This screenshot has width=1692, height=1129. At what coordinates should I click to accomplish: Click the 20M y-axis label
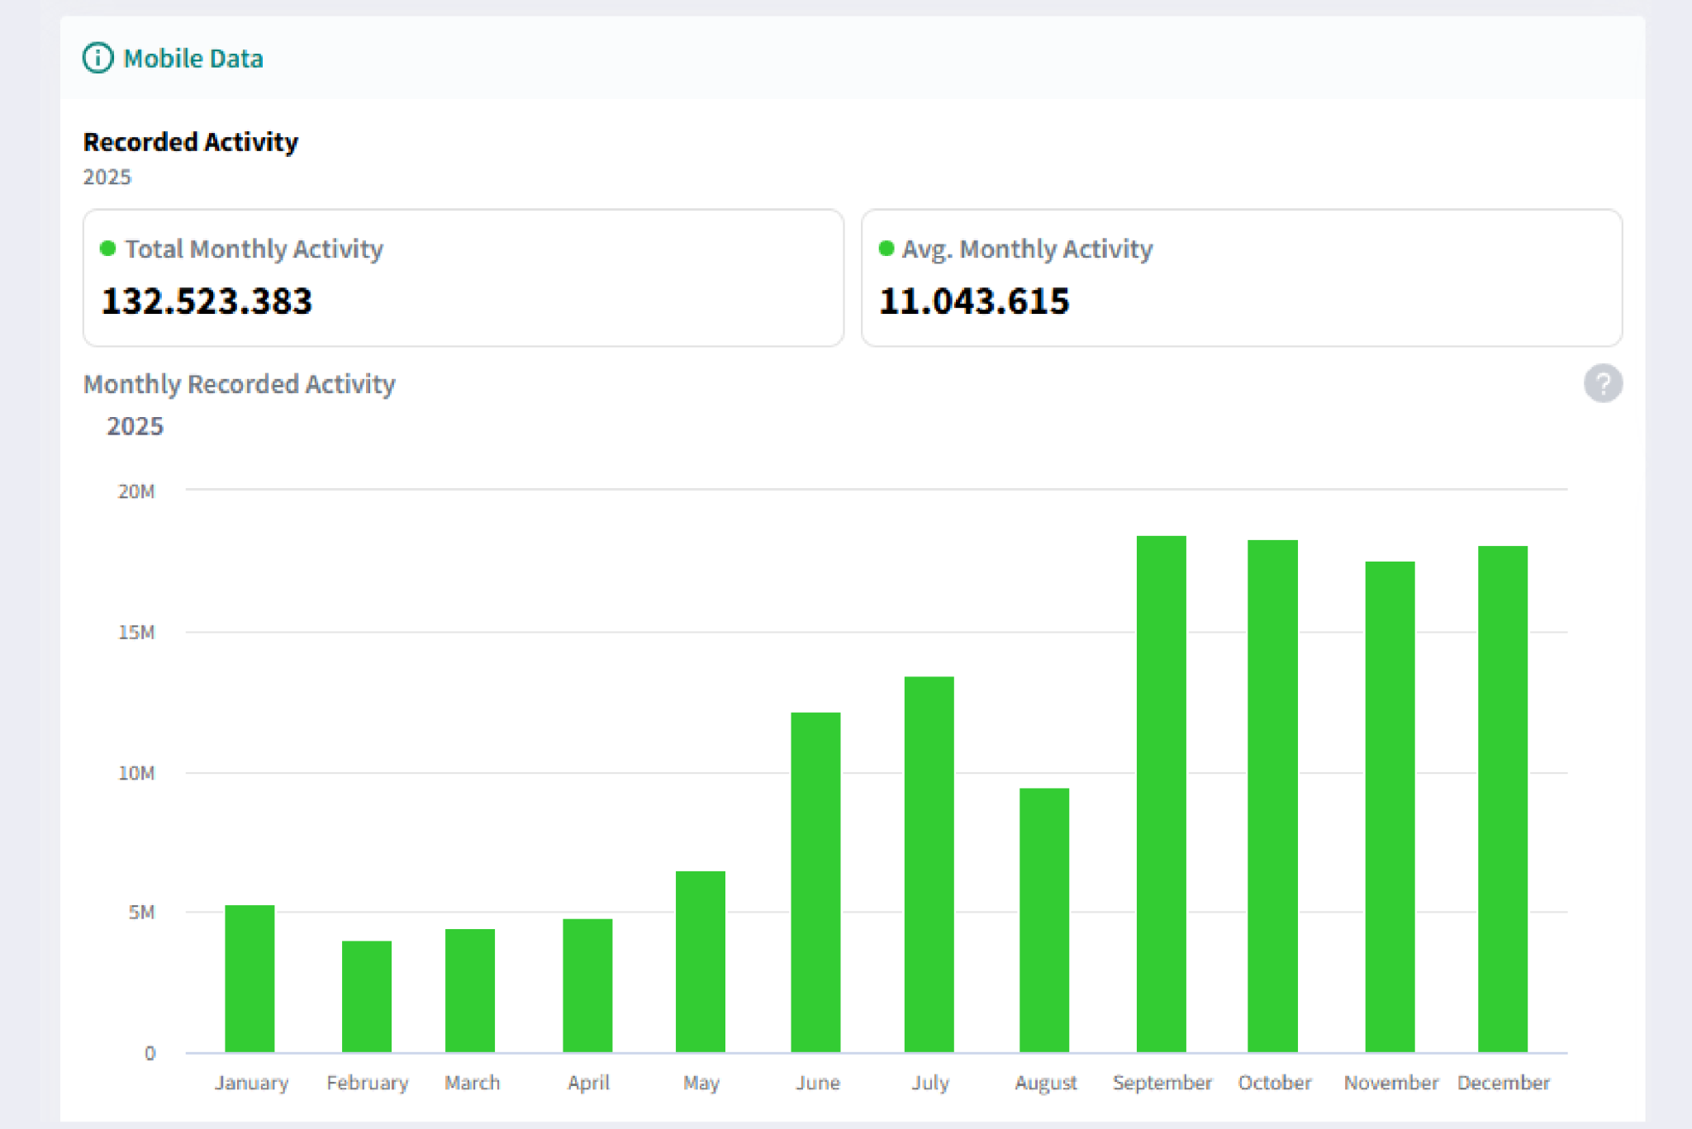tap(136, 491)
